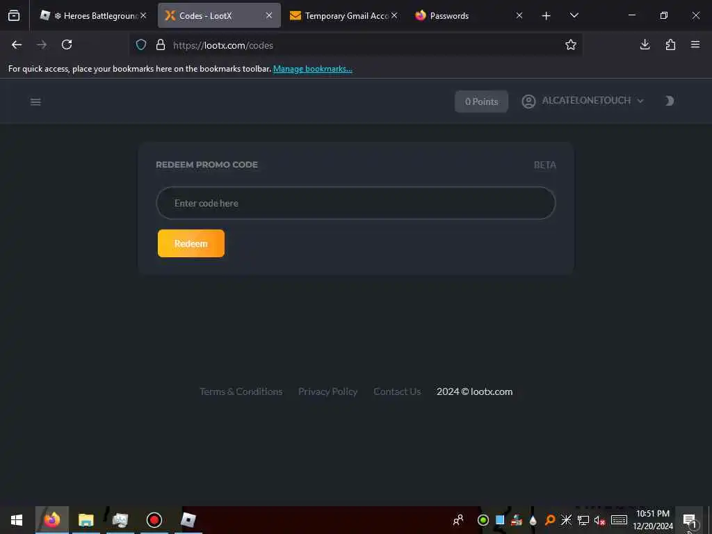Open the network tray icon
Image resolution: width=712 pixels, height=534 pixels.
point(583,520)
